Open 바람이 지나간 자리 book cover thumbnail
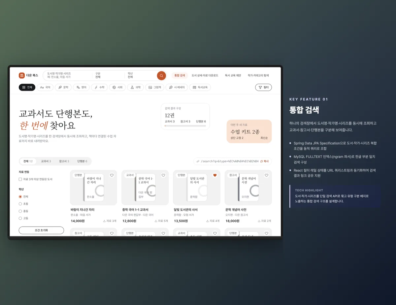The image size is (396, 305). pos(93,188)
